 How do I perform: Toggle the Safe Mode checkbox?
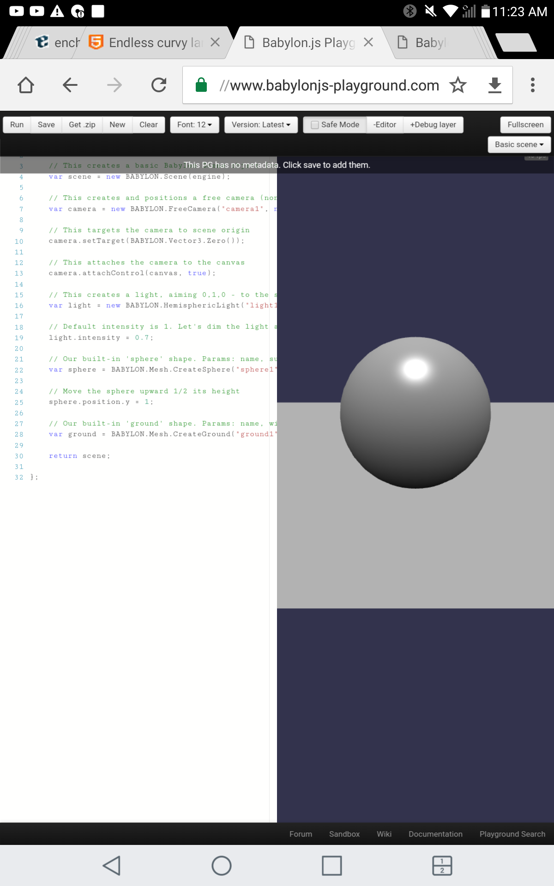point(315,125)
